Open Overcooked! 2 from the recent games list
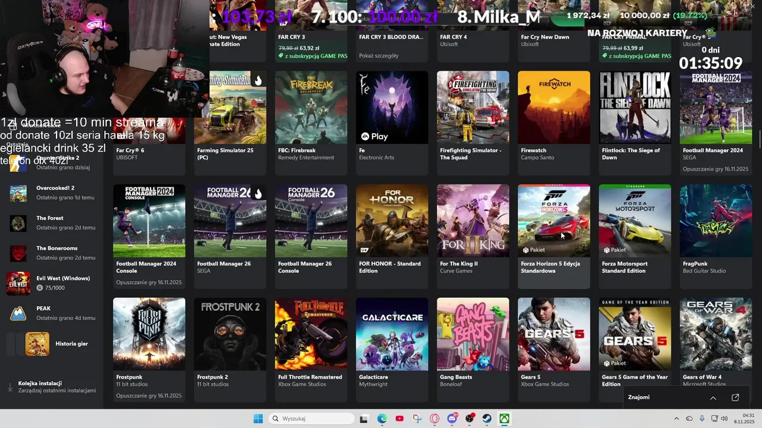Screen dimensions: 762x428 coord(52,193)
